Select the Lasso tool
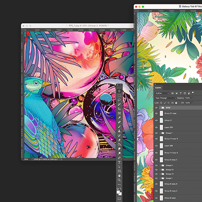The height and width of the screenshot is (202, 202). [119, 100]
